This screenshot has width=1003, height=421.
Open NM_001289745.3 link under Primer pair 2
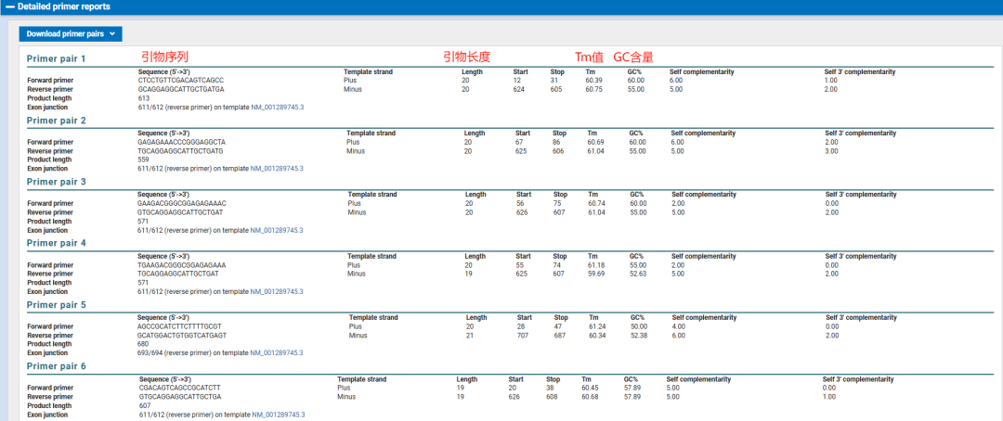pyautogui.click(x=277, y=169)
